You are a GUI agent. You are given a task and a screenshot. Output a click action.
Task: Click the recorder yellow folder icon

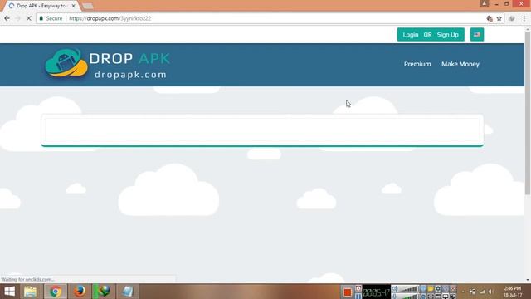point(431,289)
